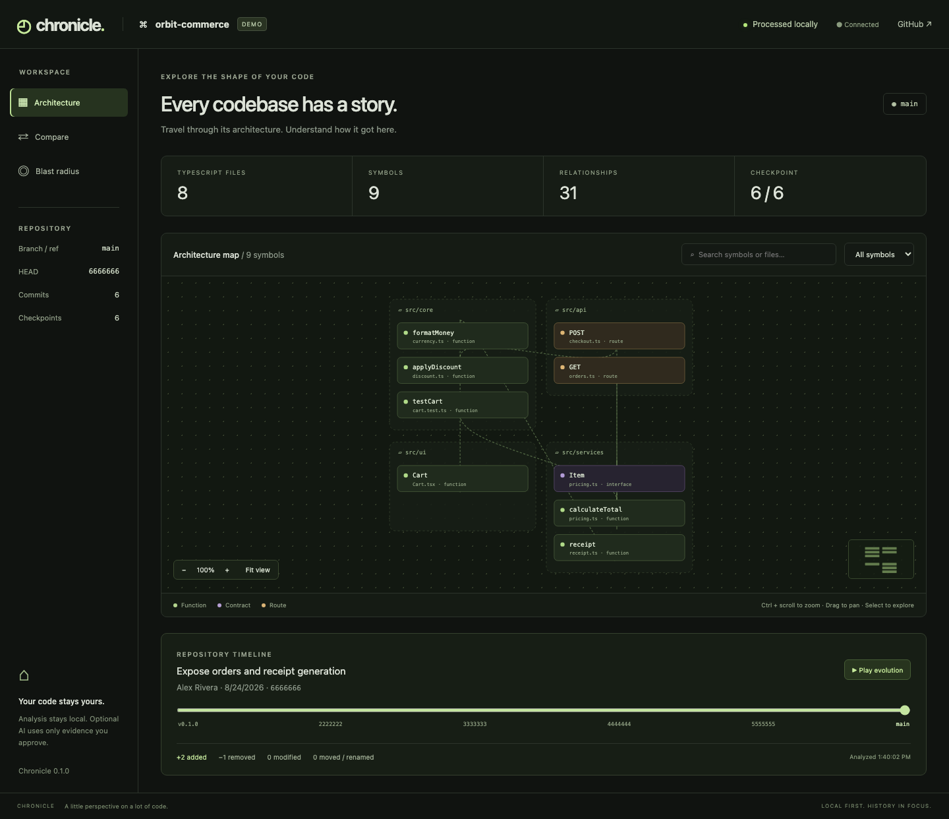Click the house icon above 'Your code stays yours'
The height and width of the screenshot is (819, 949).
24,675
